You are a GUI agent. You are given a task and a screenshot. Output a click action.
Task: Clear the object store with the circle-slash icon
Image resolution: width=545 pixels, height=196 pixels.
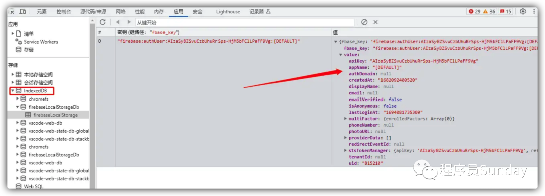pos(364,22)
